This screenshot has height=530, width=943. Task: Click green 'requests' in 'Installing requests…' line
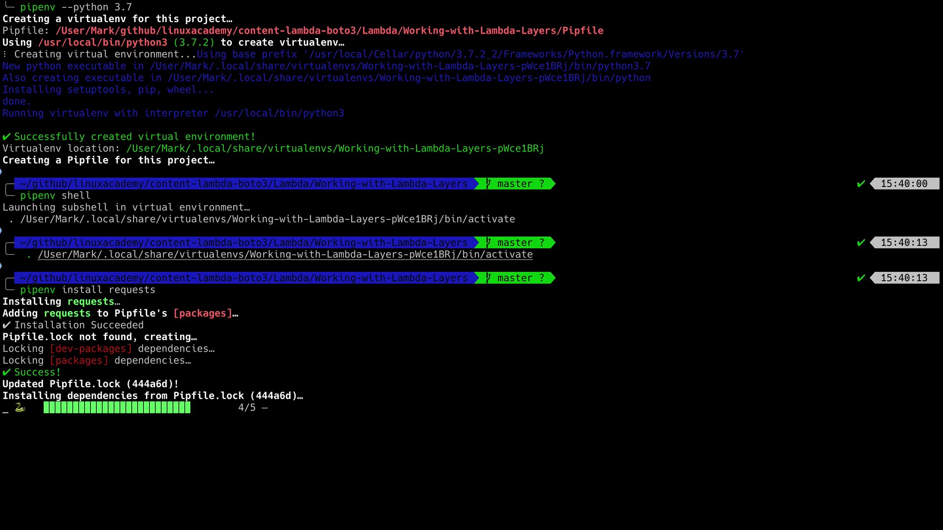point(90,301)
